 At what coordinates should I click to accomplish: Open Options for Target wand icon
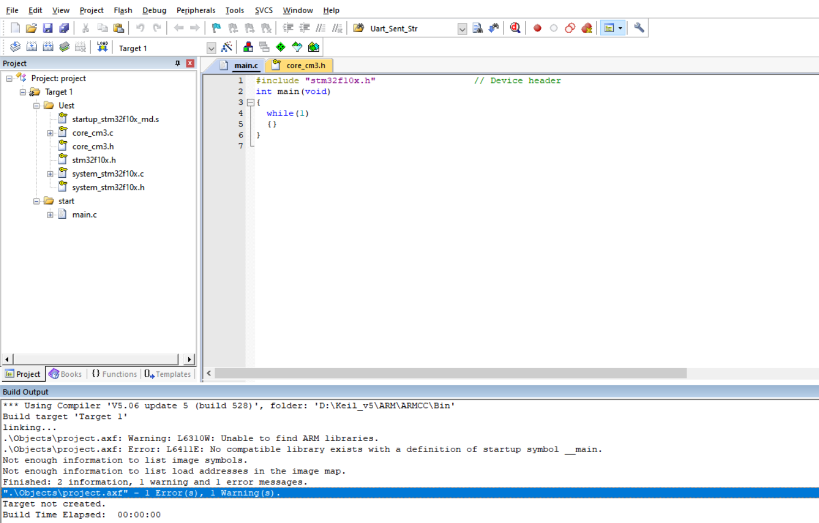pos(226,47)
